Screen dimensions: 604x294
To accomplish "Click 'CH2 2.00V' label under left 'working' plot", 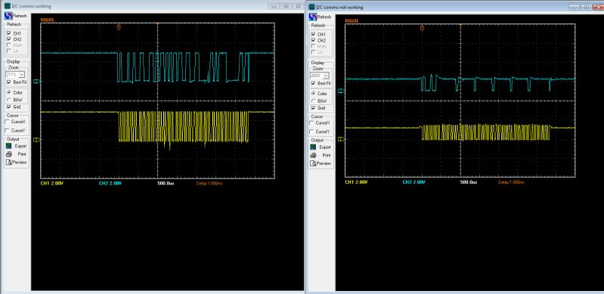I will click(x=110, y=184).
